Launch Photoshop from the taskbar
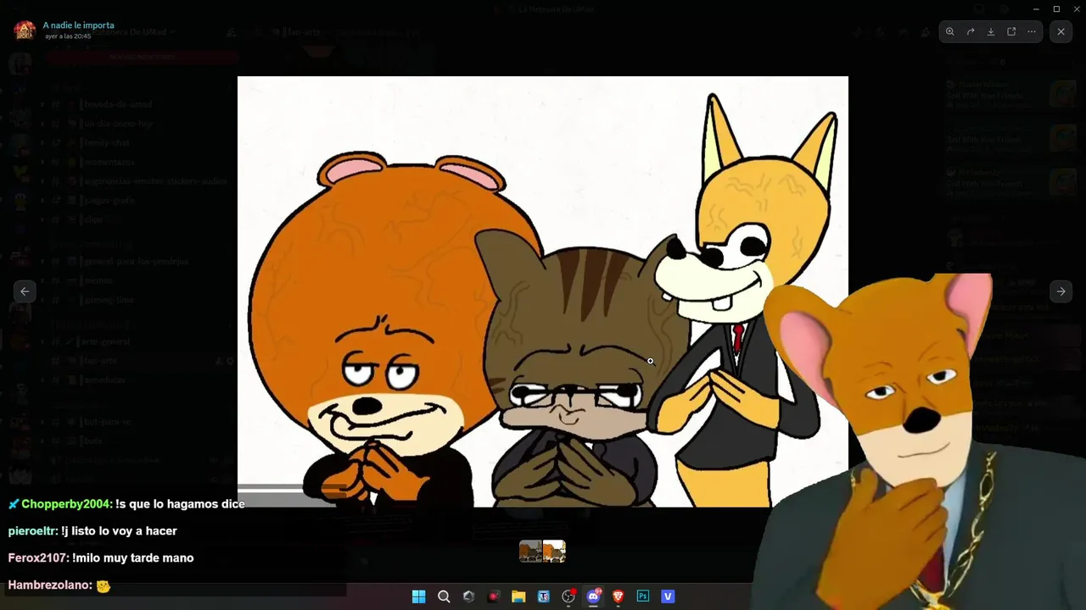This screenshot has height=610, width=1086. (x=643, y=596)
